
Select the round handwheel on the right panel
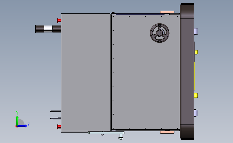(160, 33)
